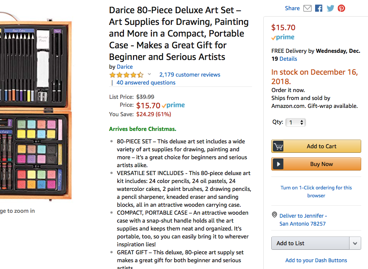Open 40 answered questions link

[146, 83]
